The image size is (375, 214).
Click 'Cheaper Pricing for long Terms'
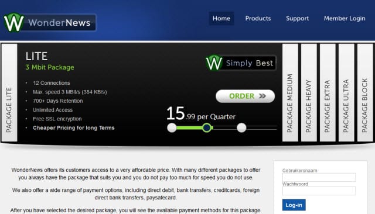(74, 128)
